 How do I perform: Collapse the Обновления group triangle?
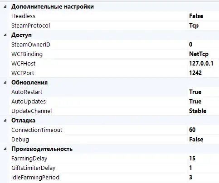(x=5, y=82)
